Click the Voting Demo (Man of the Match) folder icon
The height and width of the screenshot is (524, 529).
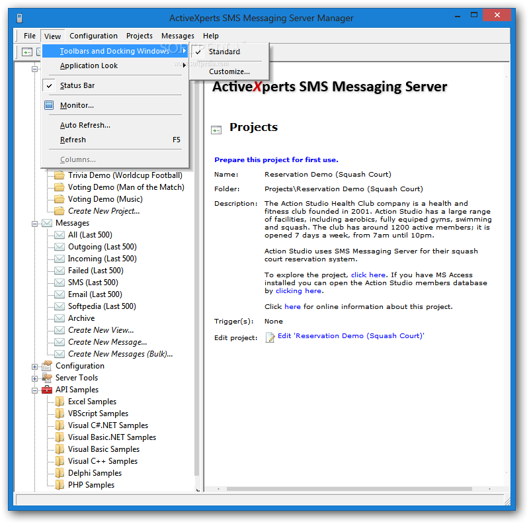click(x=60, y=187)
